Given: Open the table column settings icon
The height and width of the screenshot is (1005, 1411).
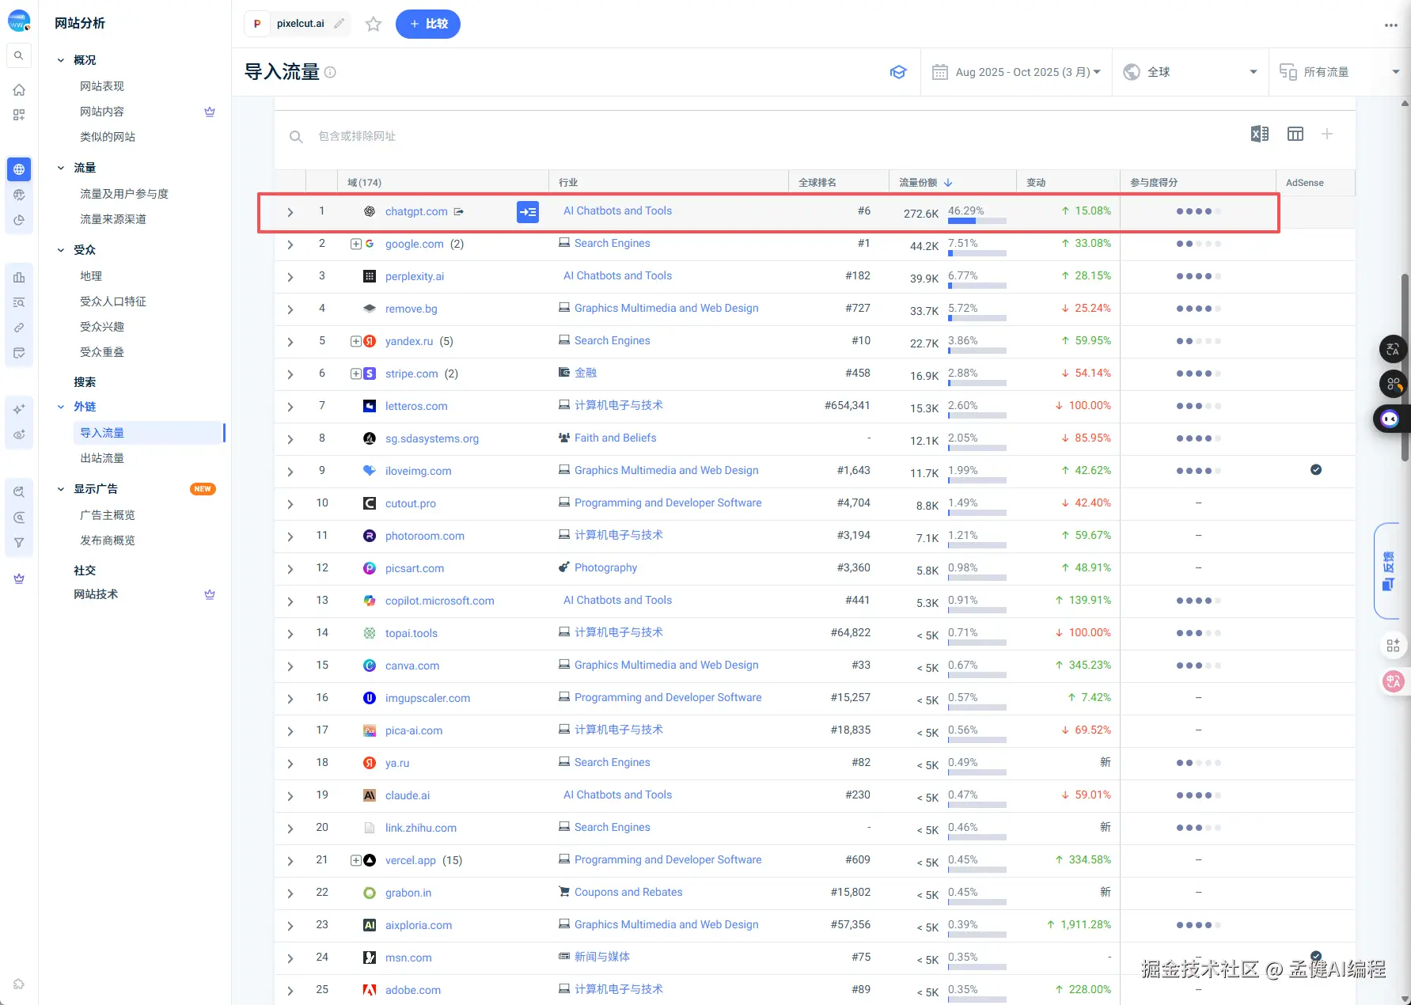Looking at the screenshot, I should tap(1295, 135).
